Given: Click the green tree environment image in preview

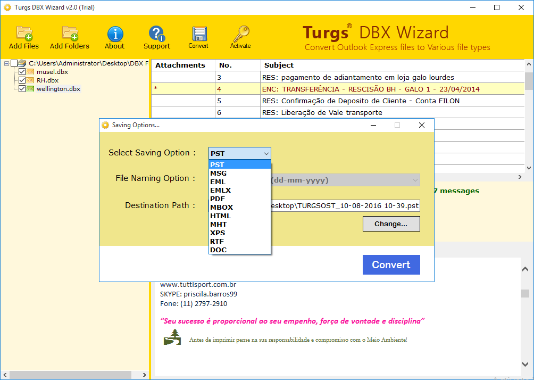Looking at the screenshot, I should coord(172,337).
